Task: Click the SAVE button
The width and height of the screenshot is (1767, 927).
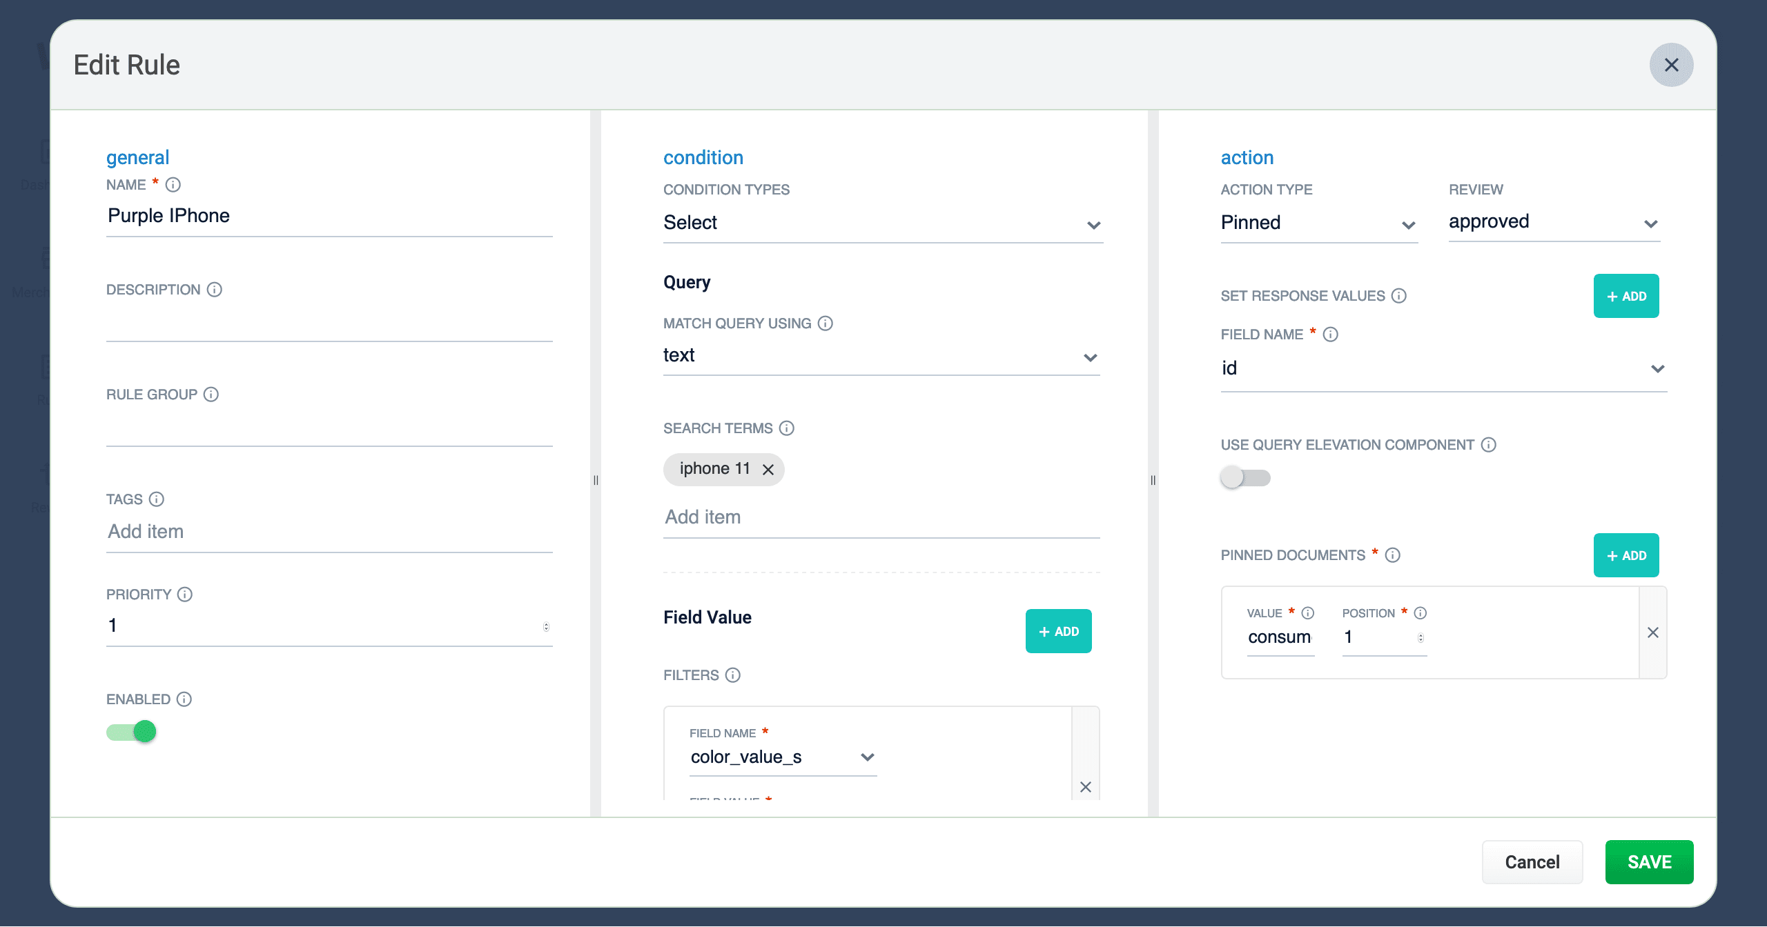Action: 1648,861
